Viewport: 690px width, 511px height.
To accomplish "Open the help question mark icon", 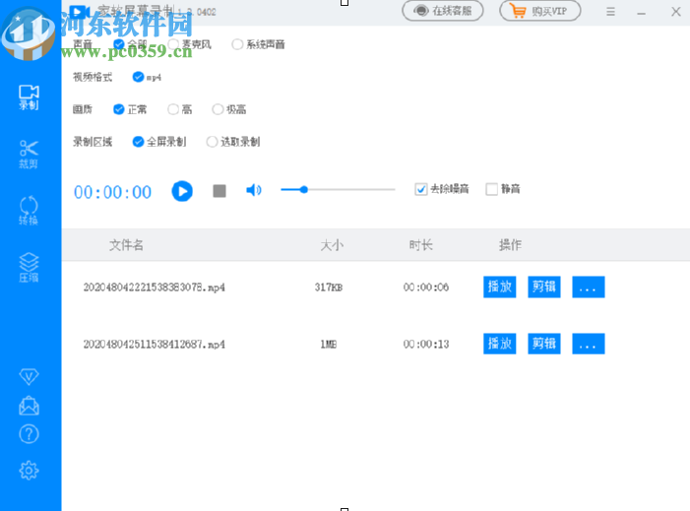I will point(29,434).
